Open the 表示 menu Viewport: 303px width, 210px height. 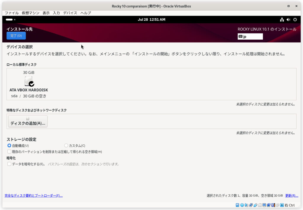(x=46, y=13)
